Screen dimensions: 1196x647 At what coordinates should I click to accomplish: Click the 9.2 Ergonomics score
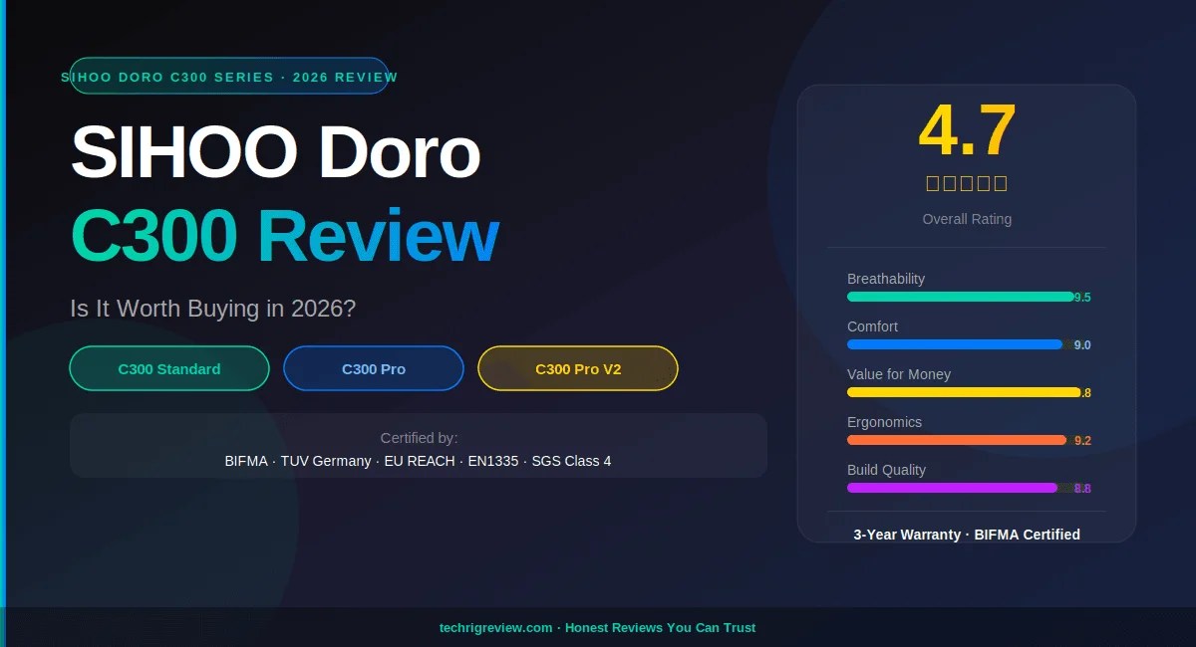point(1082,441)
